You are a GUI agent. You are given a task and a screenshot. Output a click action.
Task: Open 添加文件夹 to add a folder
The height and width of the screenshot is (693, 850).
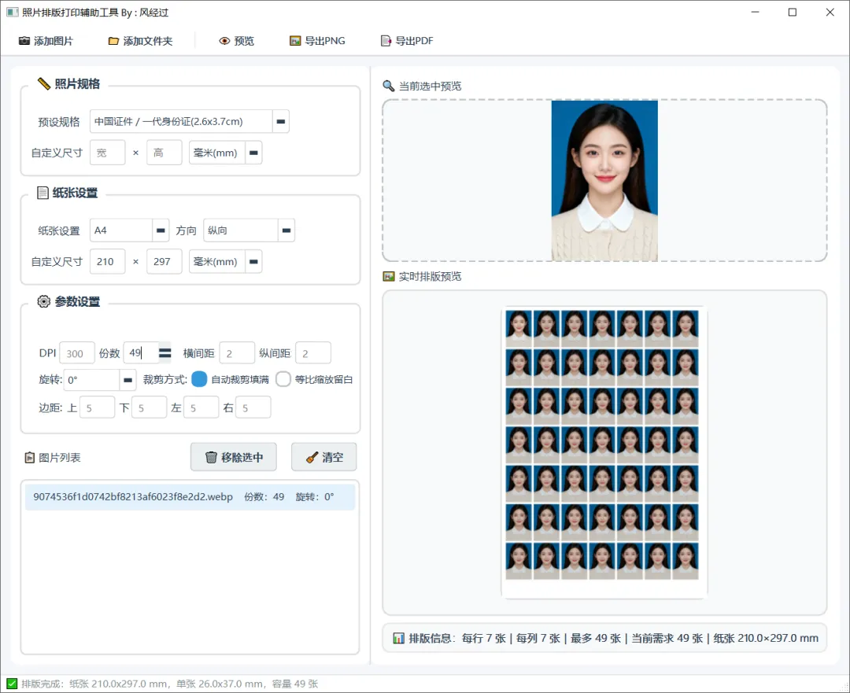point(140,41)
